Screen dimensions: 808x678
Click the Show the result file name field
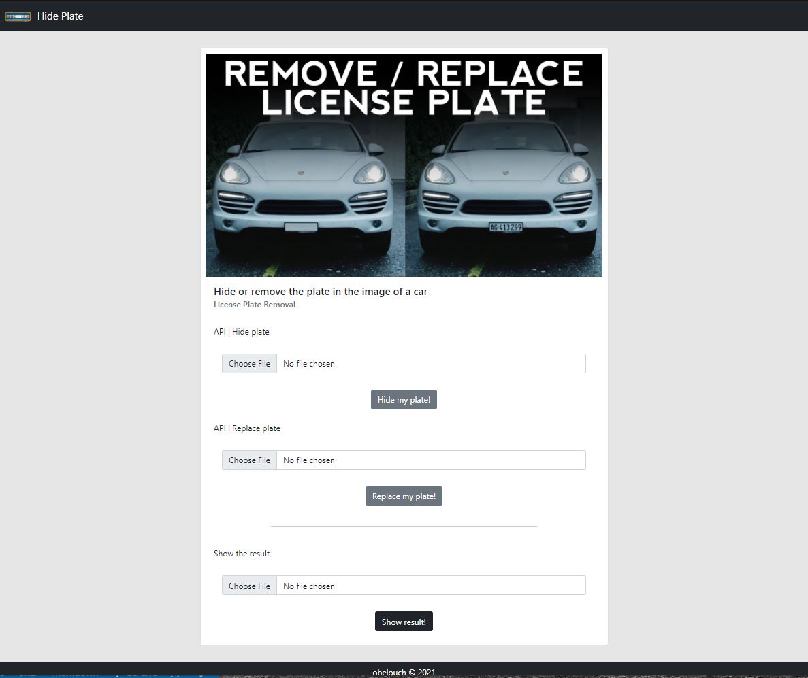click(x=430, y=586)
